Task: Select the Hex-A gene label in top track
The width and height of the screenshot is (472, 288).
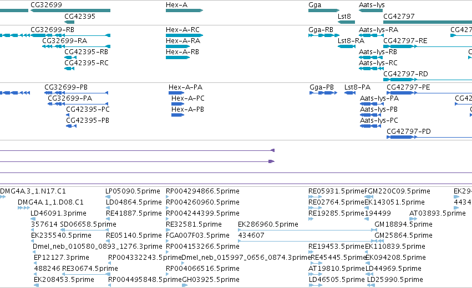Action: (176, 5)
